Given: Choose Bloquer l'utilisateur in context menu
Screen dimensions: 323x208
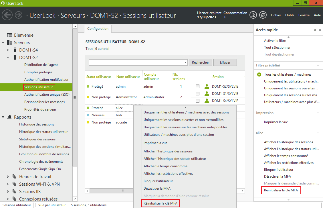Looking at the screenshot, I should click(158, 181).
